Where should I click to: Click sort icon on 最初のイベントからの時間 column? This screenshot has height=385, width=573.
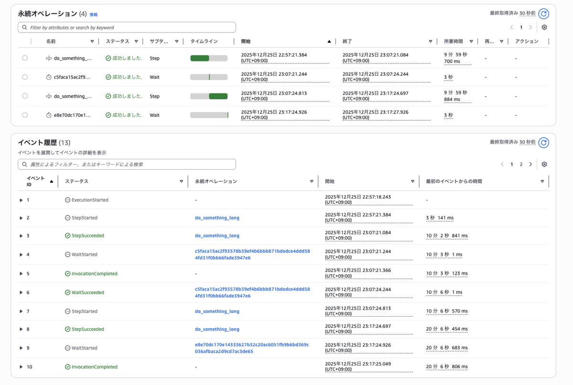click(x=542, y=181)
